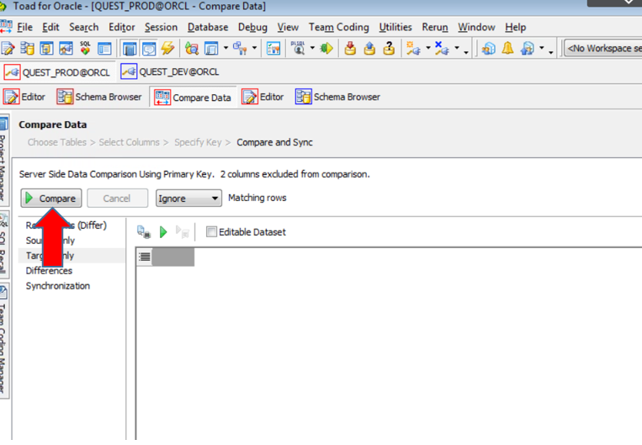
Task: Select Differences in results list
Action: point(49,271)
